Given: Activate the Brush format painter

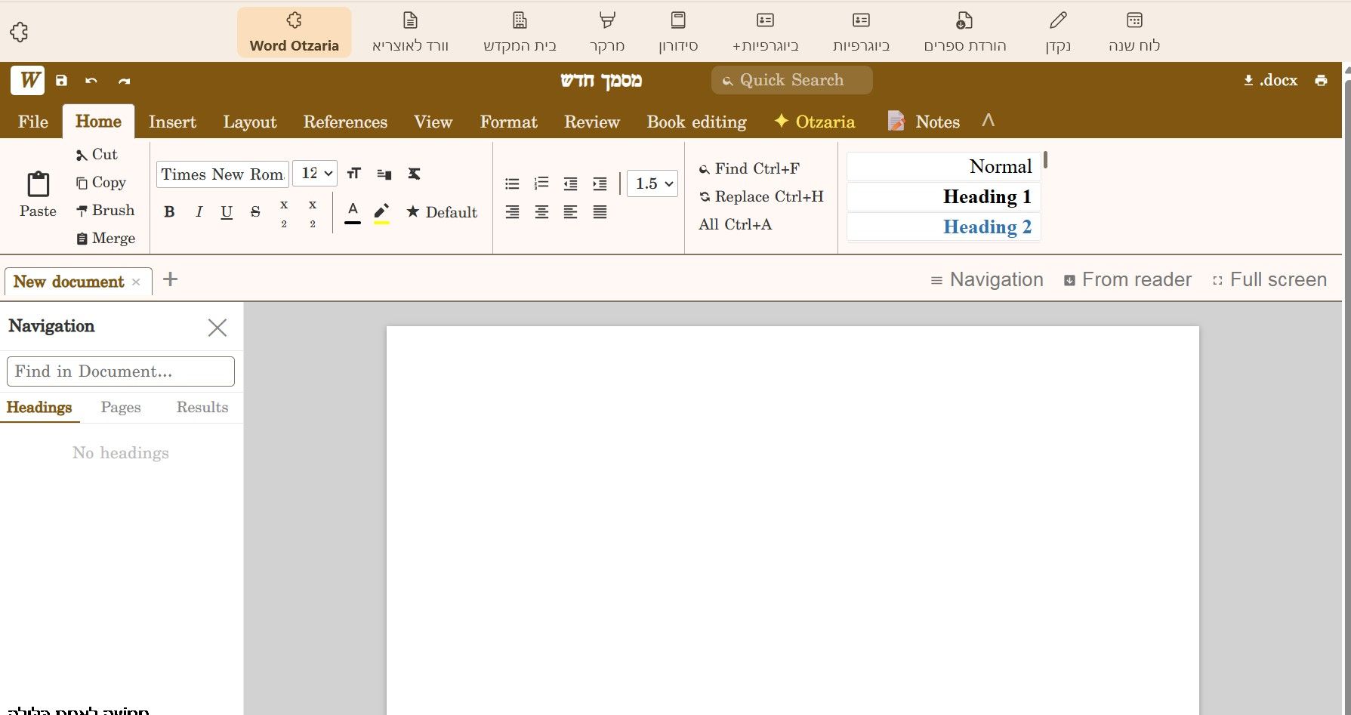Looking at the screenshot, I should point(105,211).
